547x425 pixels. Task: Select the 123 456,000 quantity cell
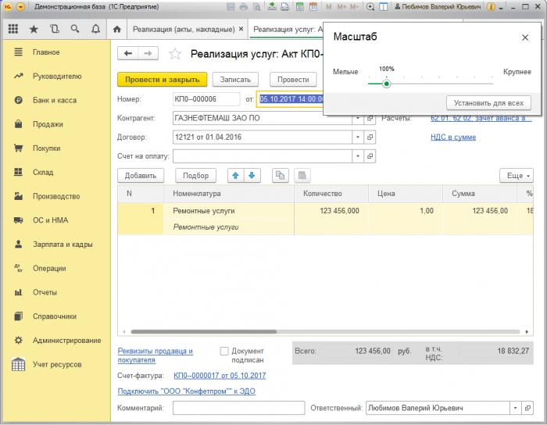pos(331,211)
